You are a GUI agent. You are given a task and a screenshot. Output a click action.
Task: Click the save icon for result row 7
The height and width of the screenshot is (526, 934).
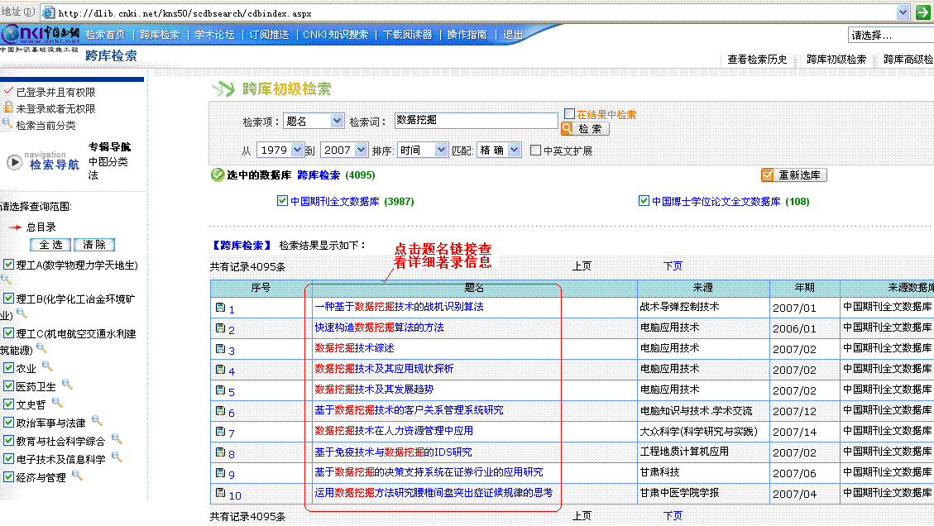220,431
